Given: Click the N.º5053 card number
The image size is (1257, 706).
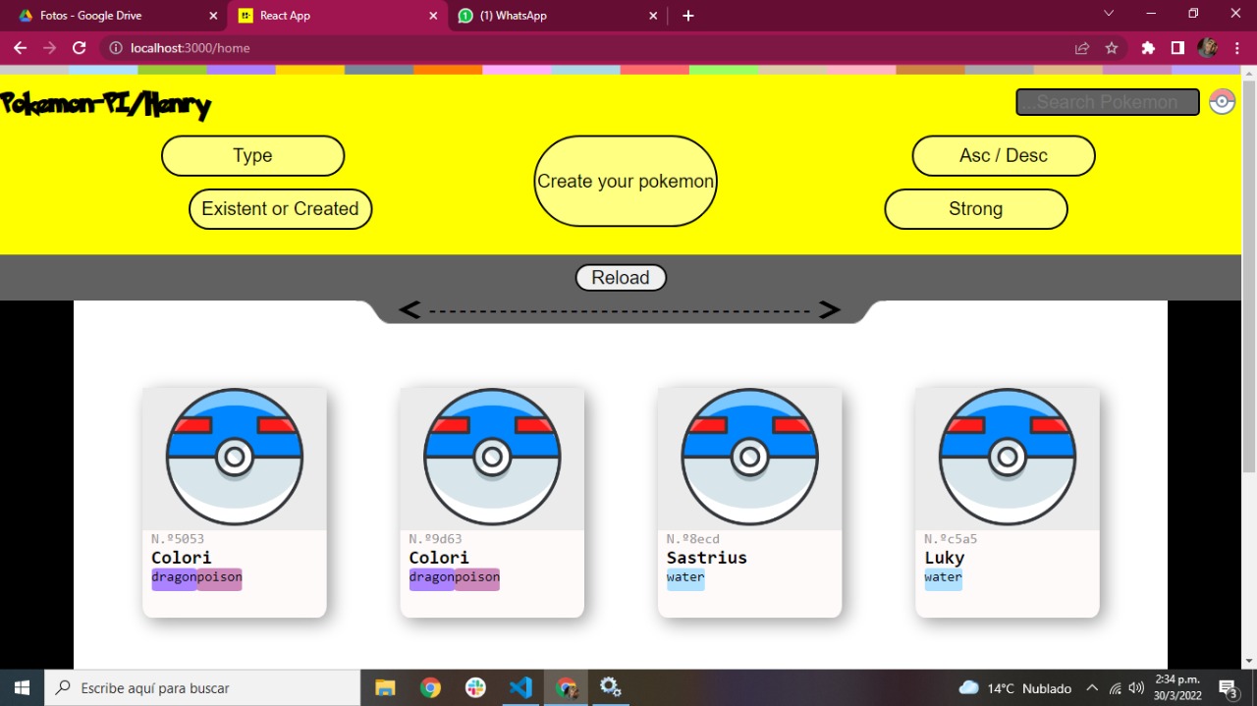Looking at the screenshot, I should click(178, 539).
